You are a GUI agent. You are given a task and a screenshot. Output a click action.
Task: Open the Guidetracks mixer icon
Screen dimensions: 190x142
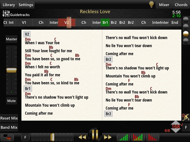(6, 14)
